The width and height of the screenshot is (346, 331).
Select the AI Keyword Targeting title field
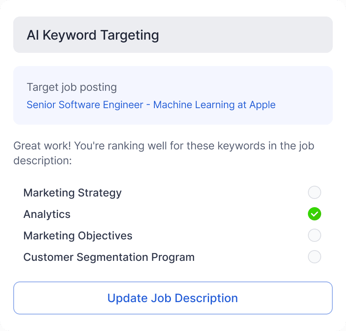[173, 35]
